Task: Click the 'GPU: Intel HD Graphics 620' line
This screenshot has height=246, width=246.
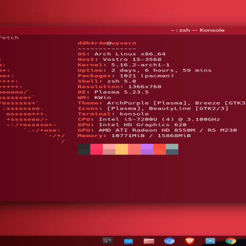Action: (x=132, y=125)
